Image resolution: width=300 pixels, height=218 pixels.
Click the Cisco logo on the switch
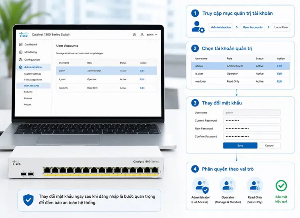[x=17, y=163]
